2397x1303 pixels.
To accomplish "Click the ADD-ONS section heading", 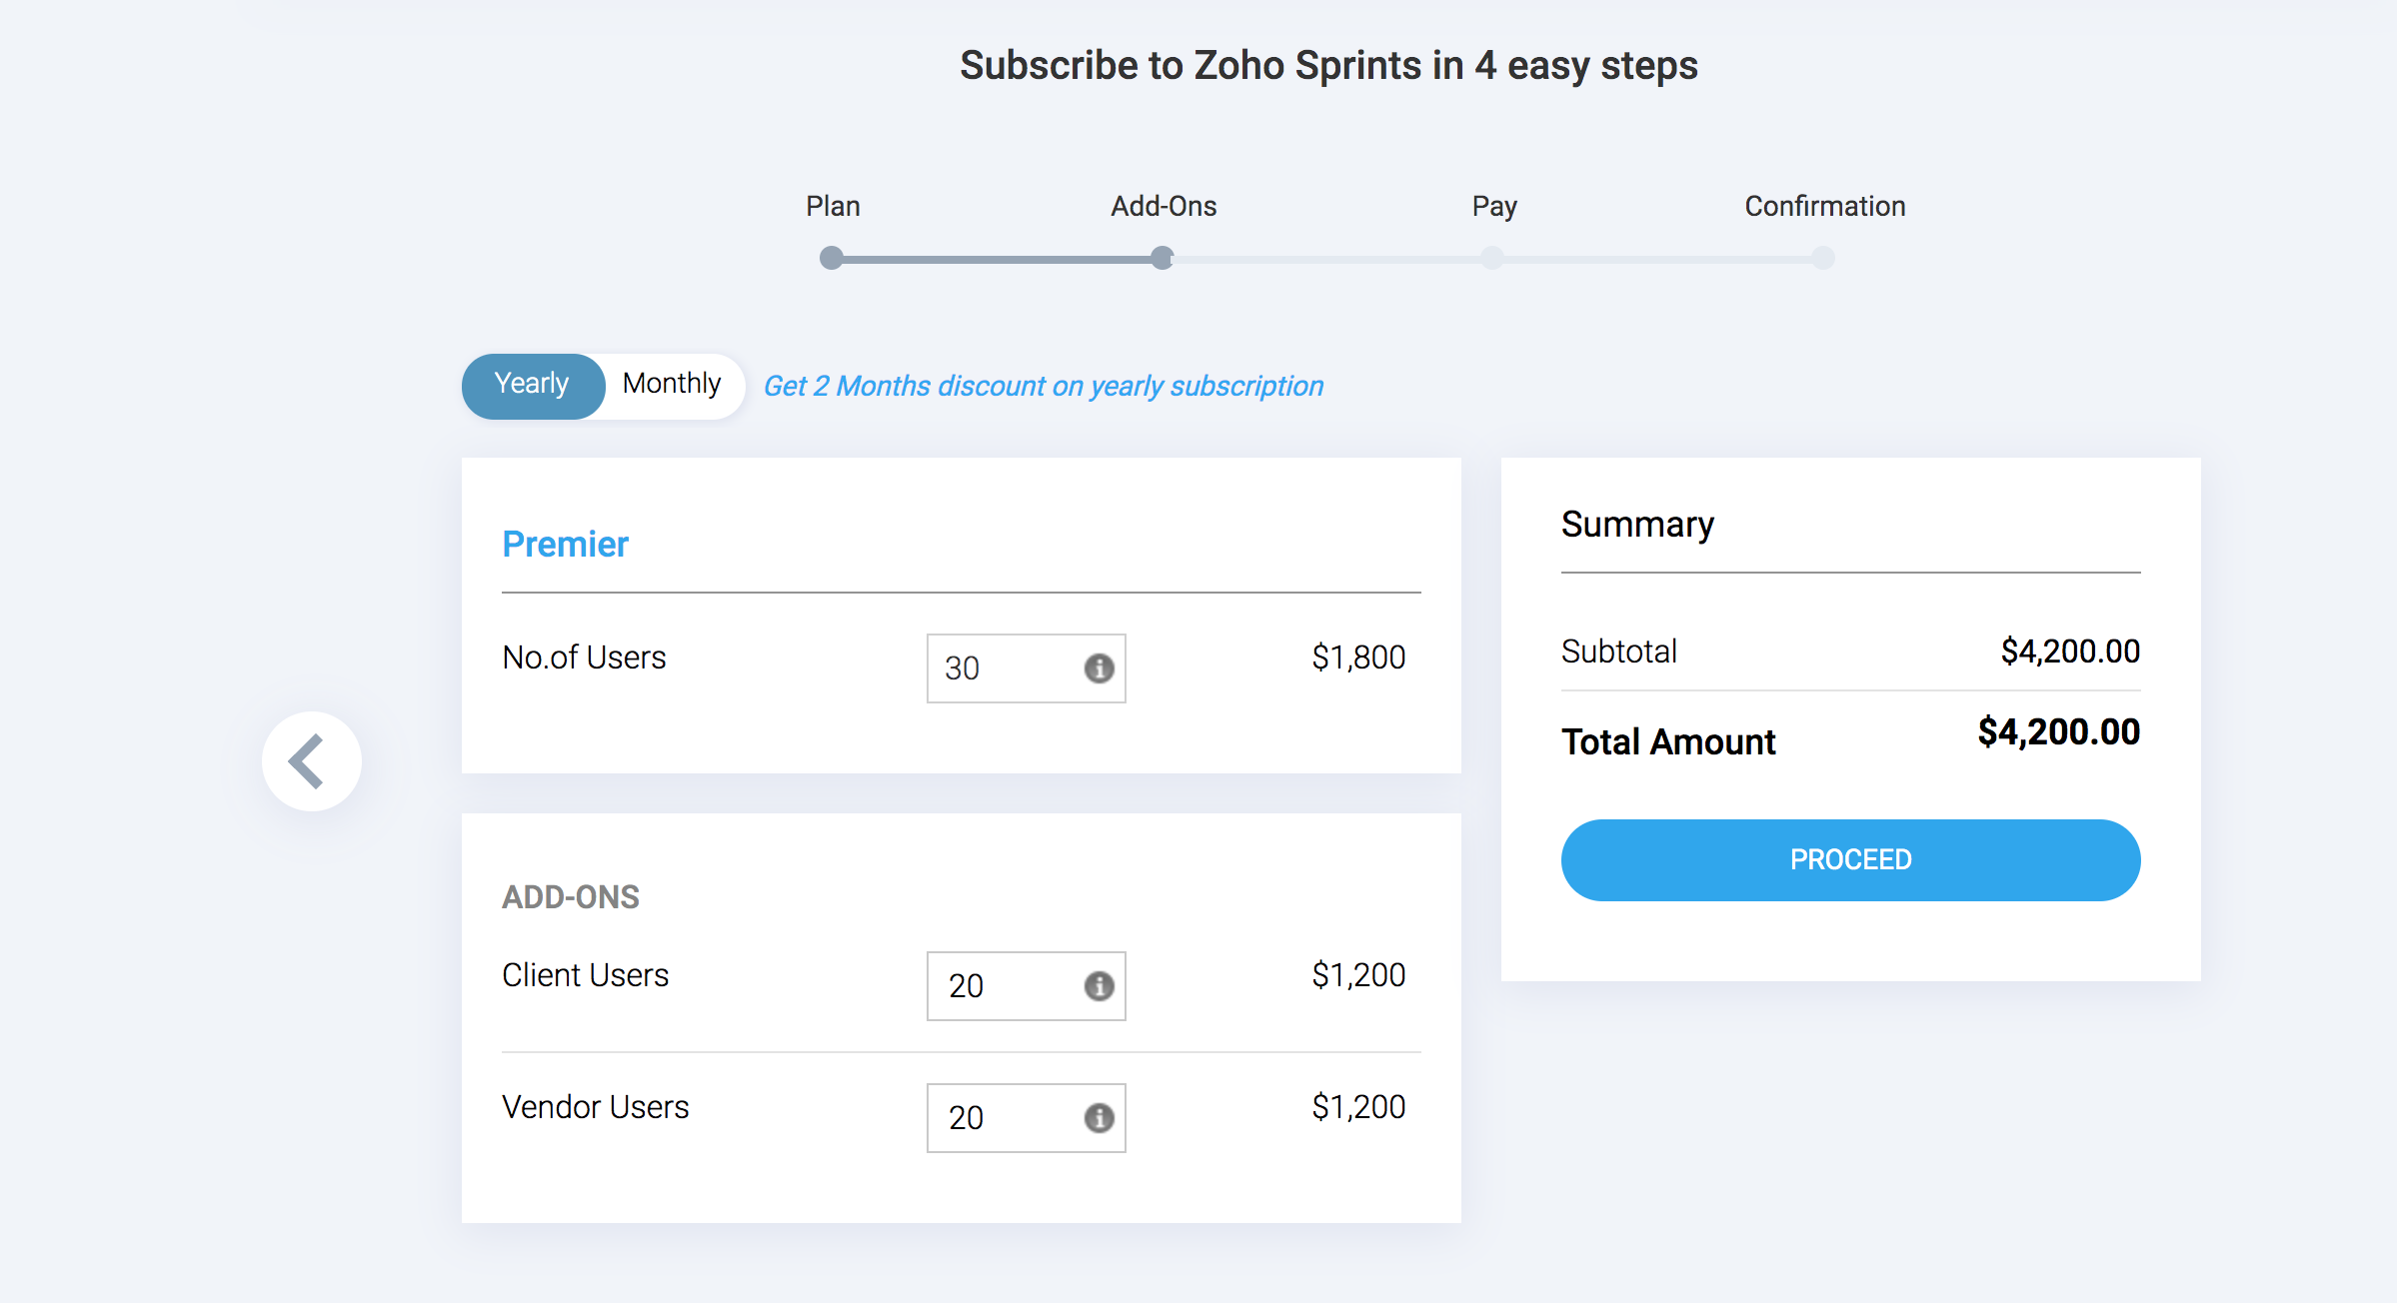I will click(x=571, y=897).
